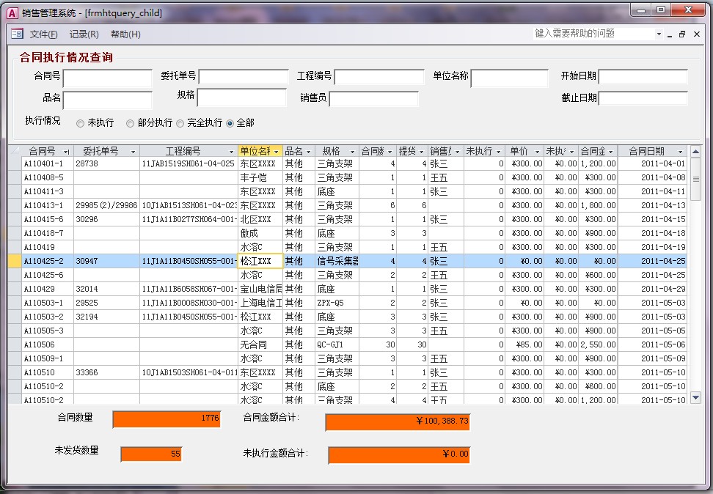Focus the 截止日期 input field

tap(643, 98)
